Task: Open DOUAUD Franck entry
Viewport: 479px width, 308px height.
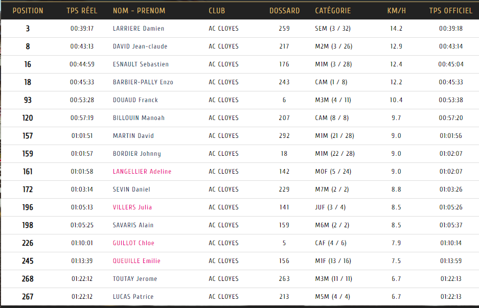Action: point(135,100)
